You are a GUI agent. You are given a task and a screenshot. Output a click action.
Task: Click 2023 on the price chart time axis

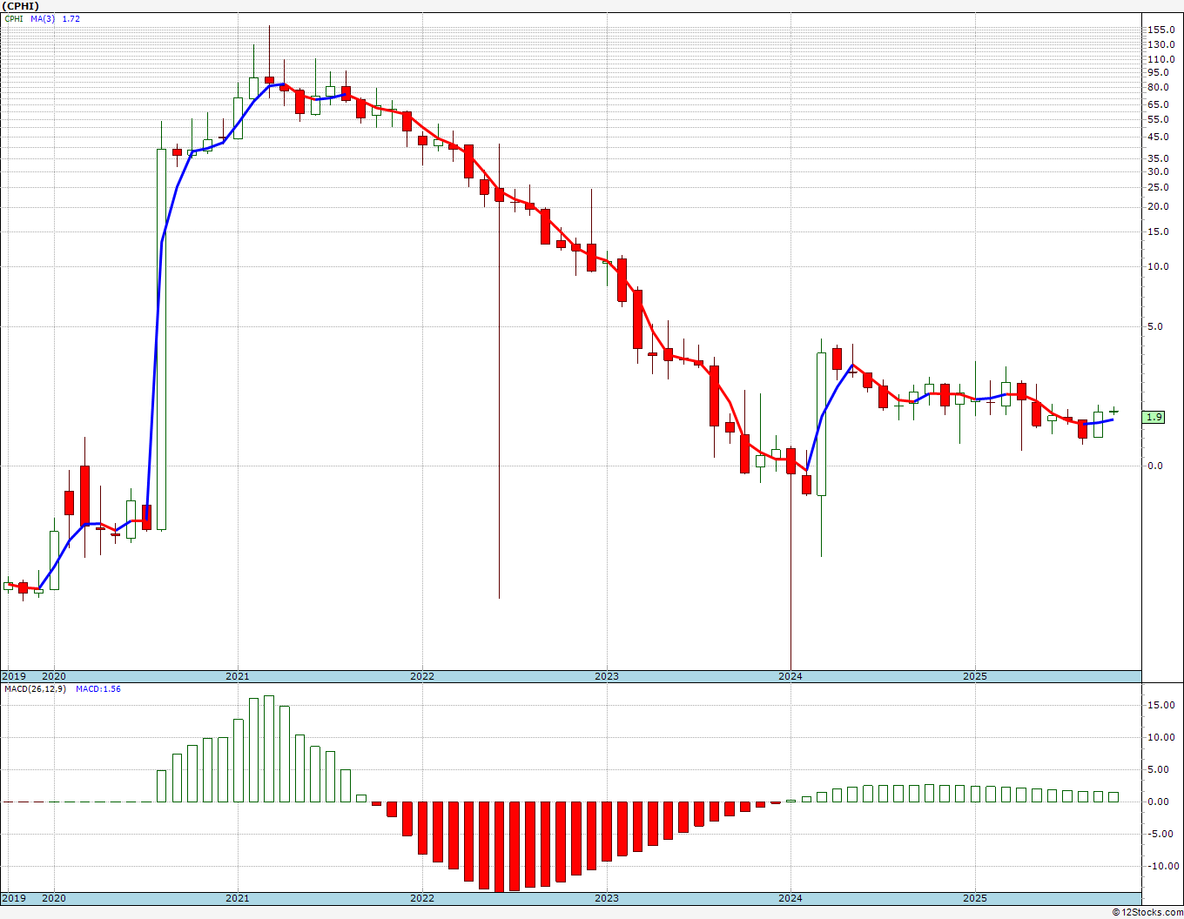click(607, 676)
